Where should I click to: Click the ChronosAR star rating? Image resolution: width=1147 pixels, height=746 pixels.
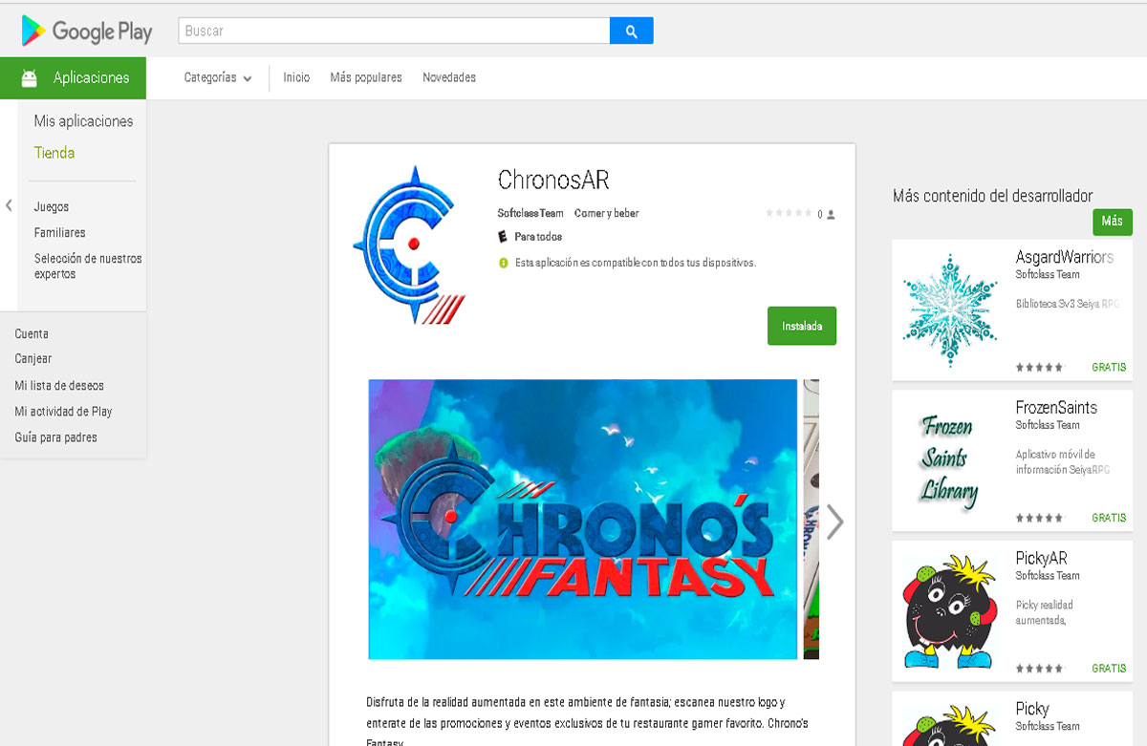coord(789,213)
